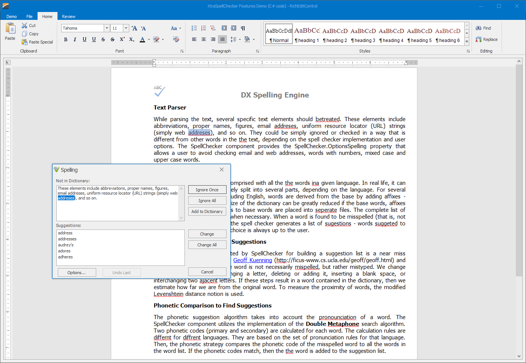526x363 pixels.
Task: Increase indent using the indent icon
Action: point(233,28)
